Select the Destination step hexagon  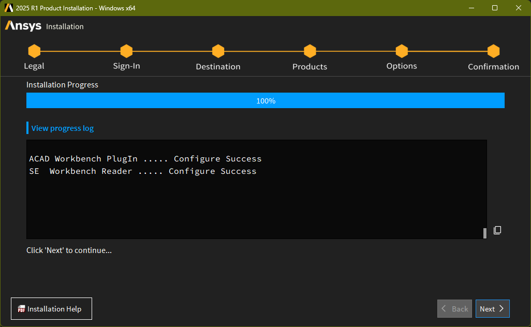tap(218, 51)
